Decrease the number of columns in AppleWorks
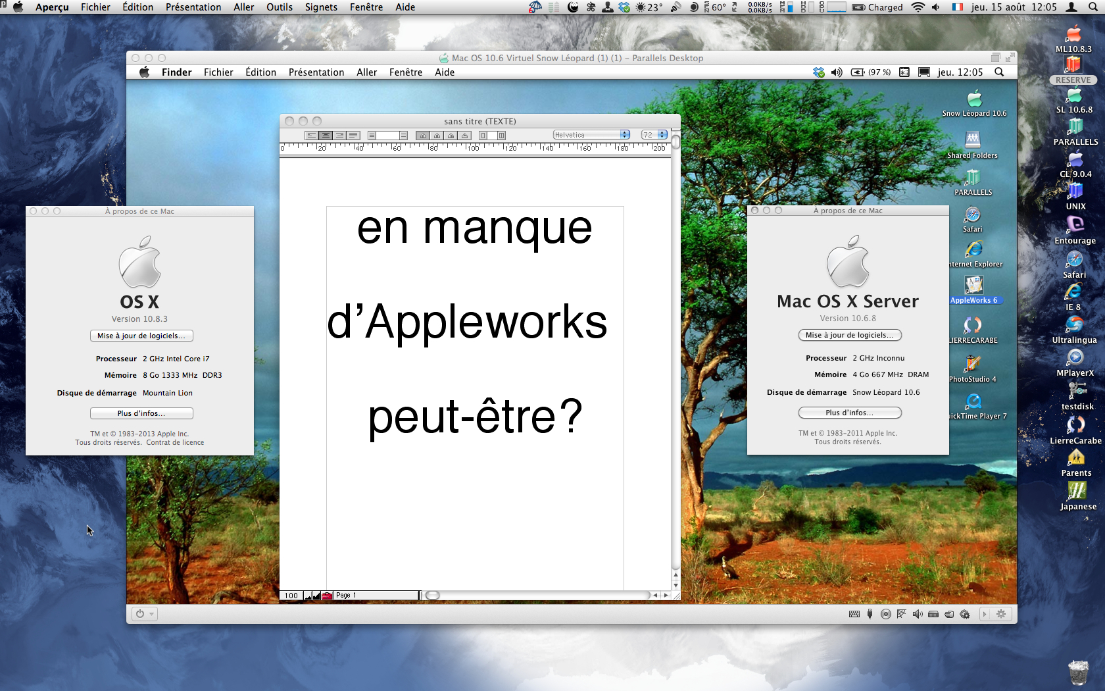The image size is (1105, 691). 483,136
